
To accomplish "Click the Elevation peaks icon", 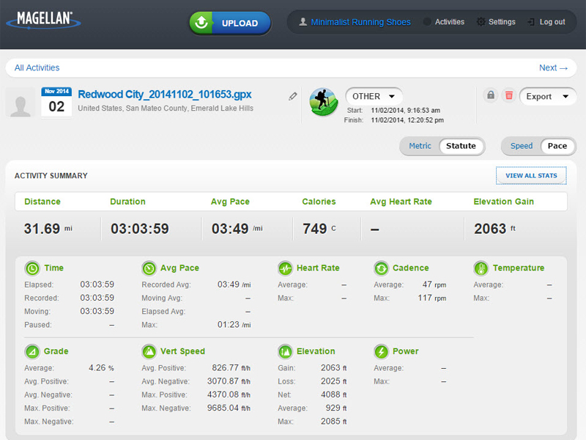I will coord(285,352).
